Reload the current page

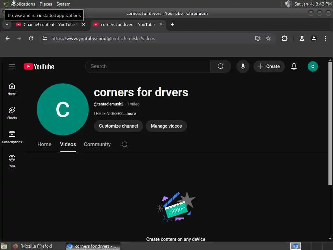point(31,38)
